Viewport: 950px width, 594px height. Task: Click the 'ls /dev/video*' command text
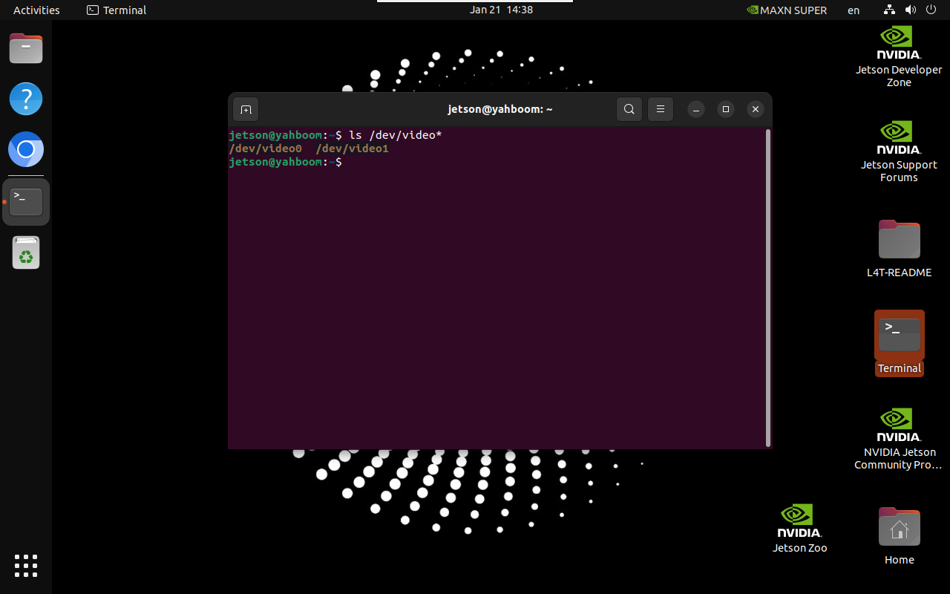pyautogui.click(x=396, y=135)
